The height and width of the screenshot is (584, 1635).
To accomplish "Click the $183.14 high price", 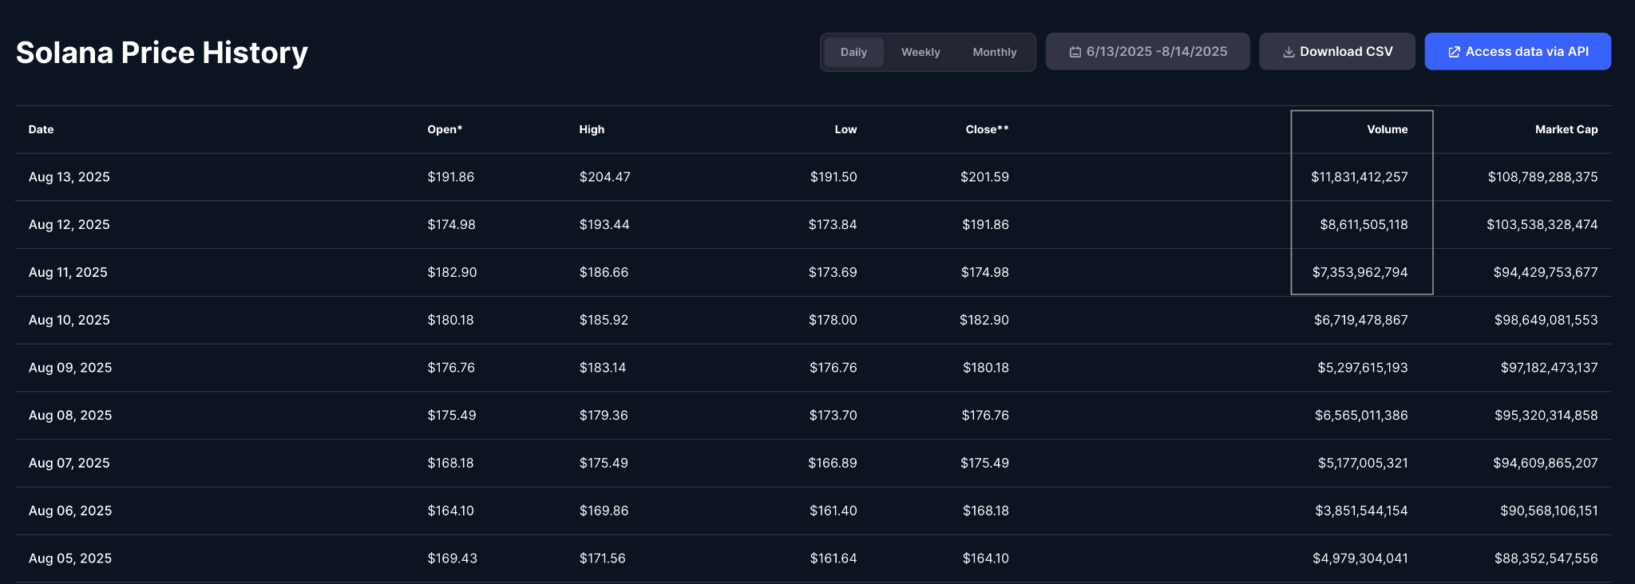I will [603, 368].
